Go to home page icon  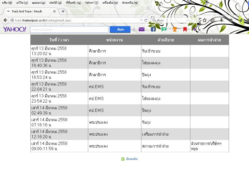coord(231,20)
